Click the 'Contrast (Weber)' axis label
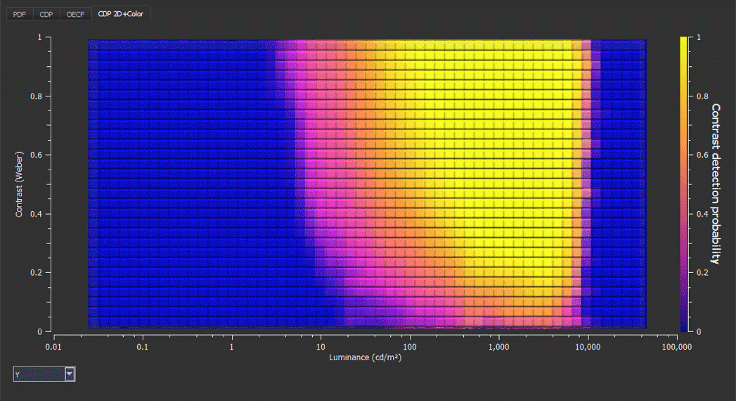 coord(19,184)
